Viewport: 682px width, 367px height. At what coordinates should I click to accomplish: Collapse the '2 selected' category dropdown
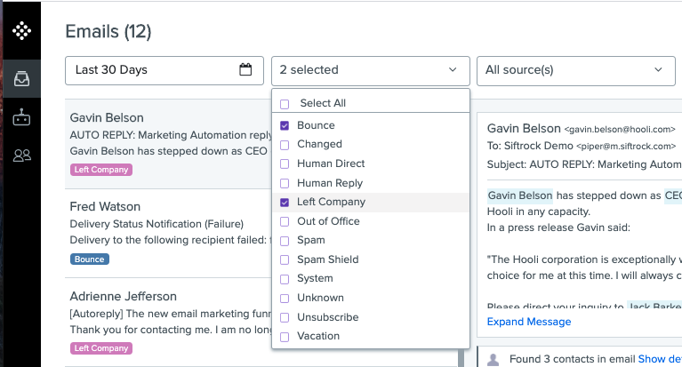tap(371, 70)
